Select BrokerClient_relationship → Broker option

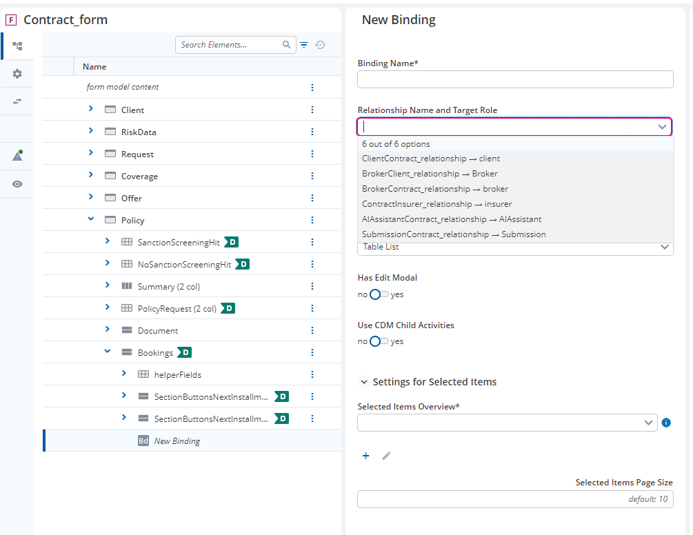515,174
